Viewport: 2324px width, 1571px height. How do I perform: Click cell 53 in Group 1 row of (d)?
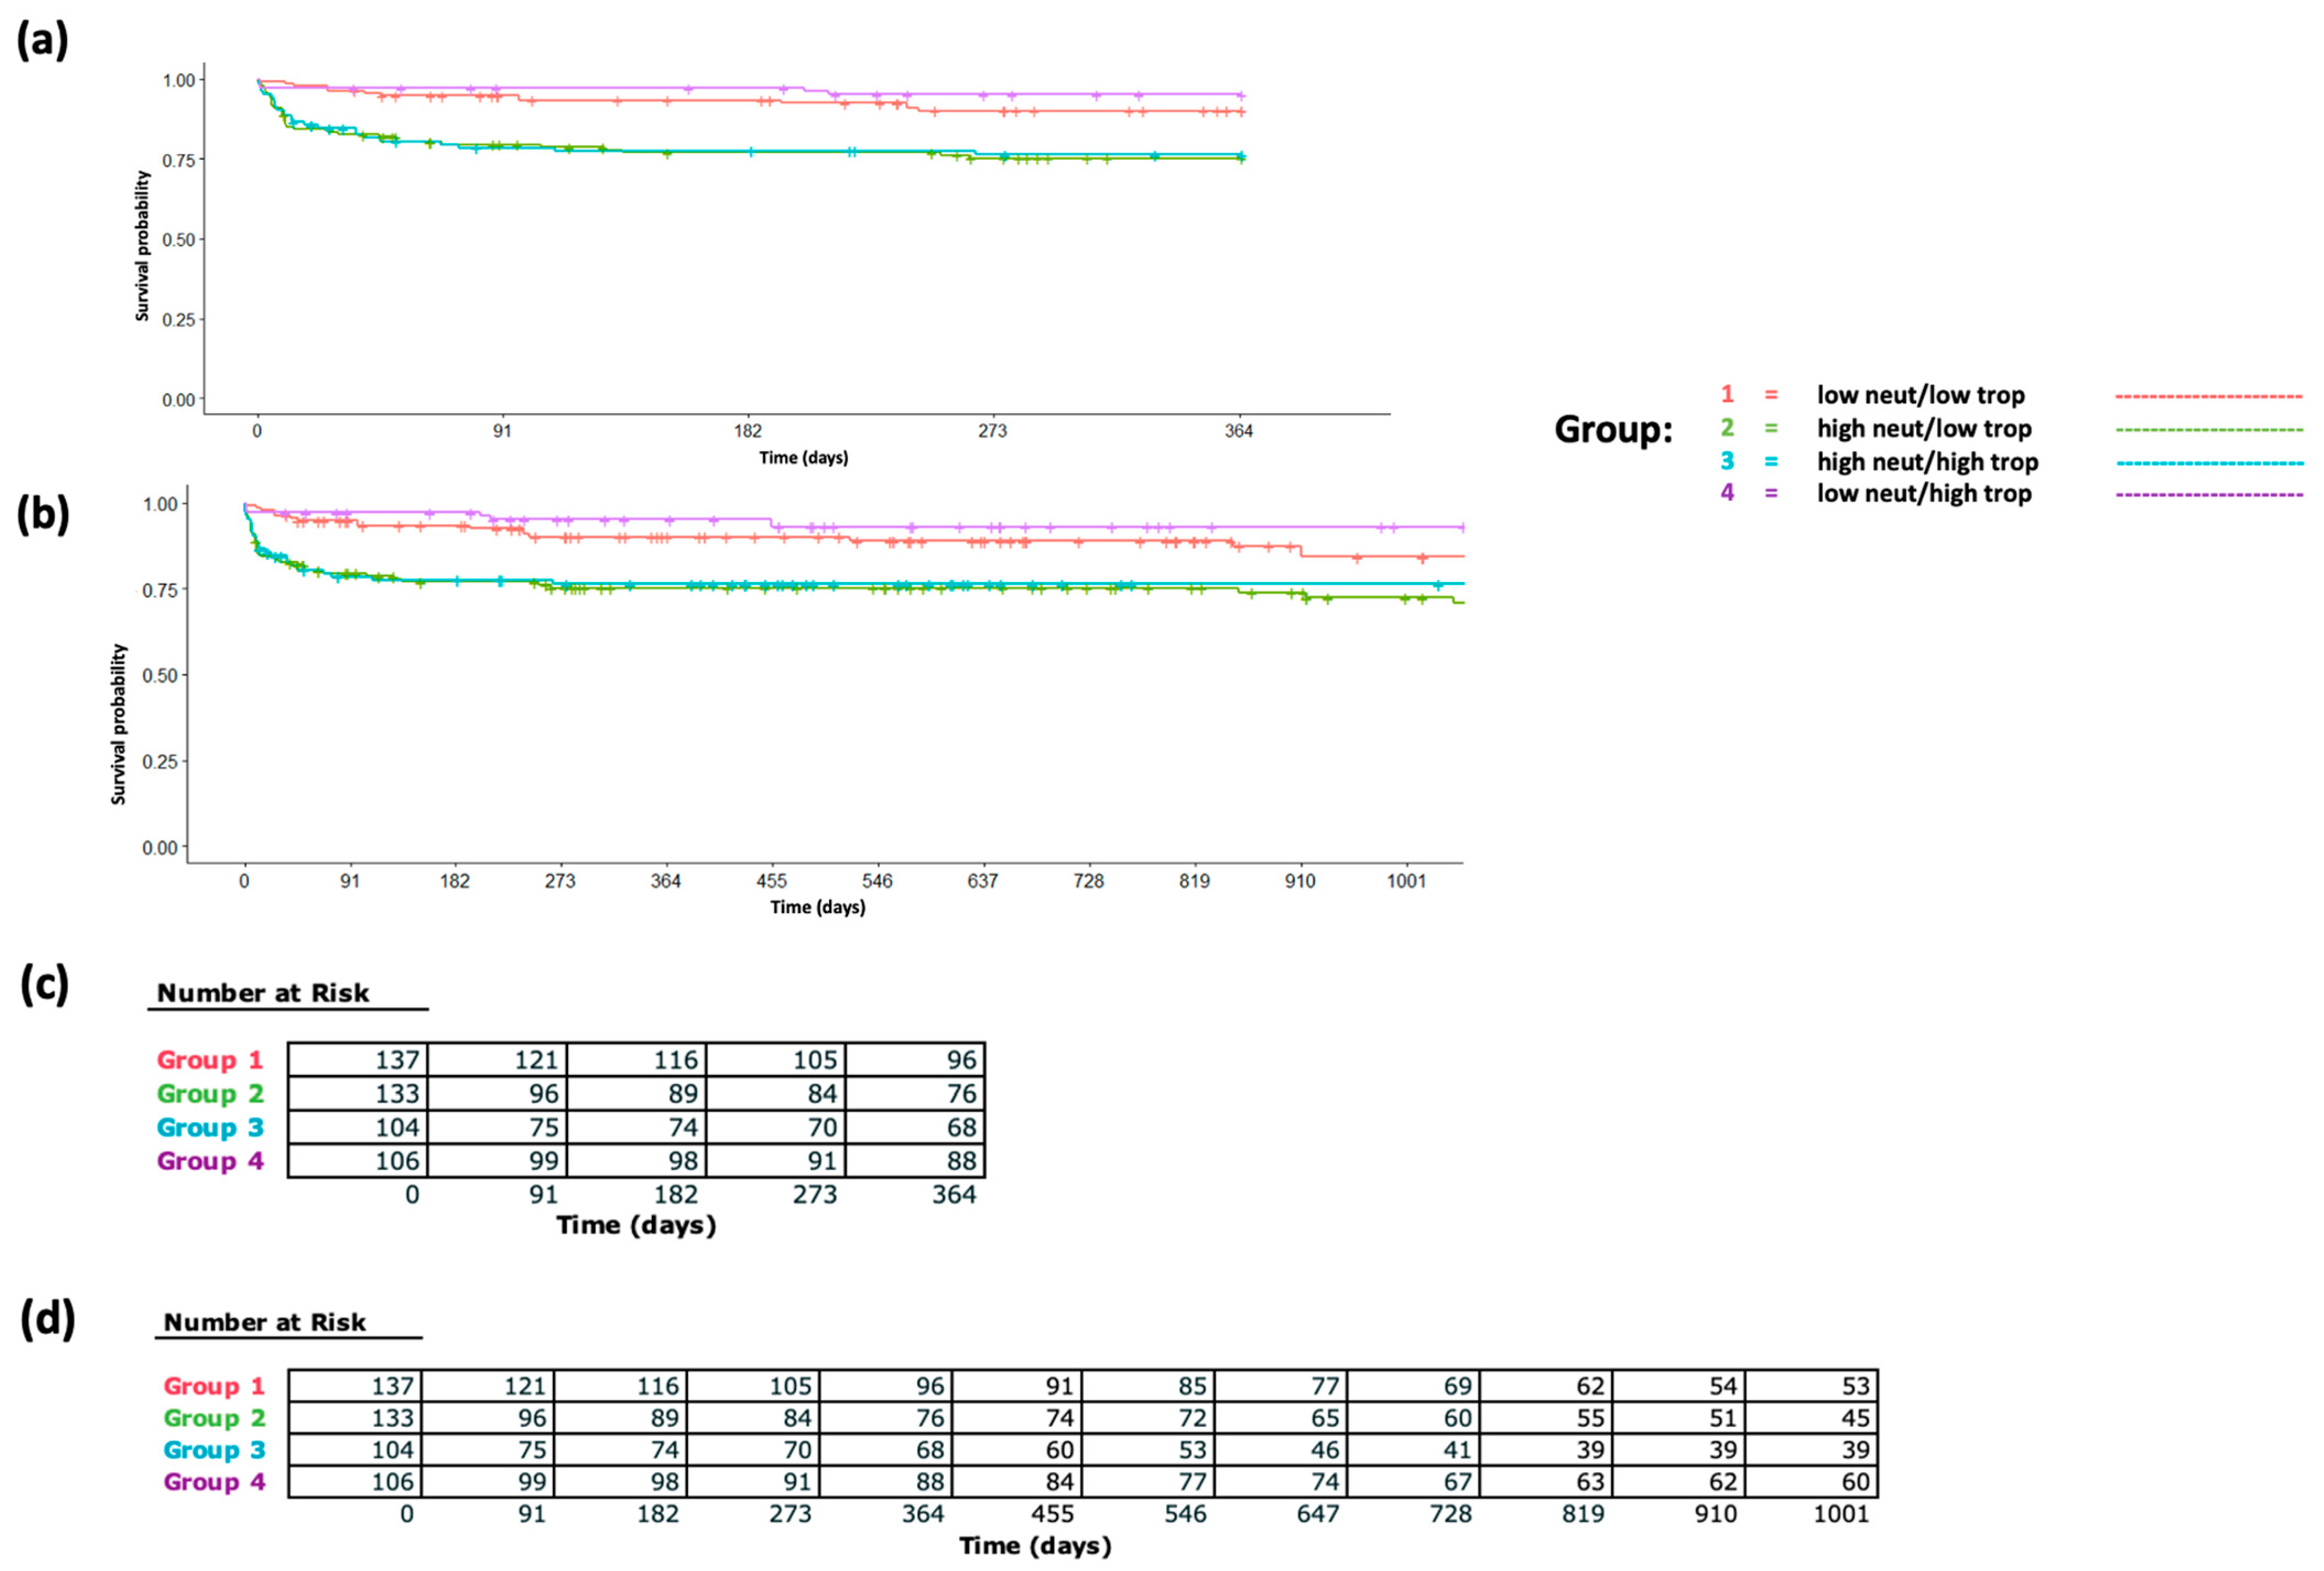(x=1855, y=1386)
